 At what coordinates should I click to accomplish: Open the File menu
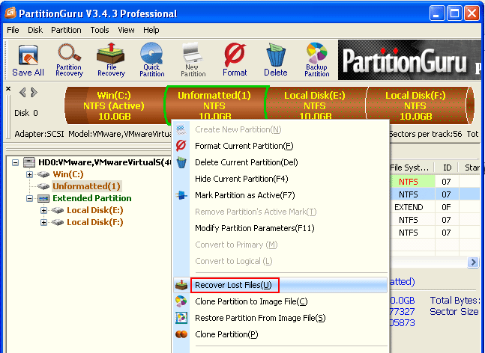click(13, 30)
